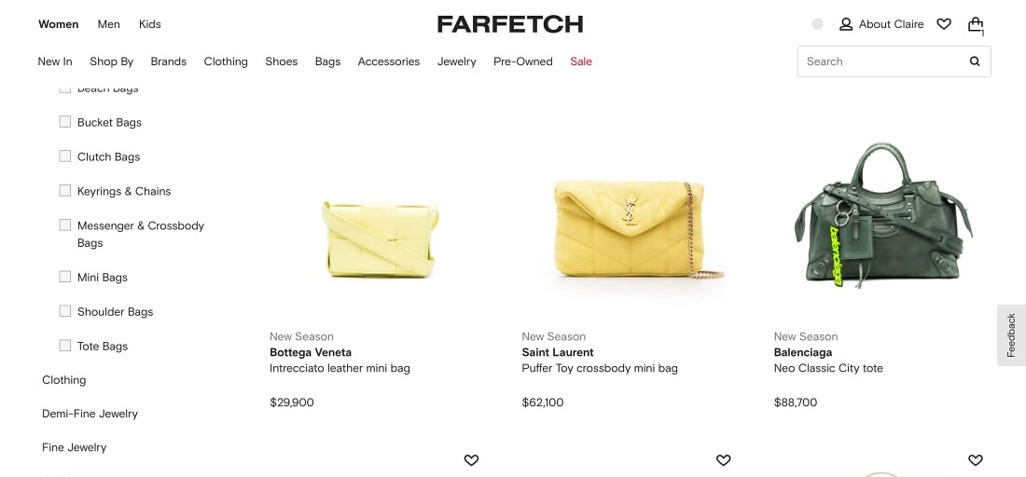
Task: Switch to the Men section tab
Action: 108,24
